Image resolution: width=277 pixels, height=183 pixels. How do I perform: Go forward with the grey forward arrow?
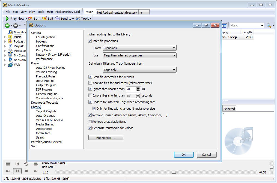(16, 26)
